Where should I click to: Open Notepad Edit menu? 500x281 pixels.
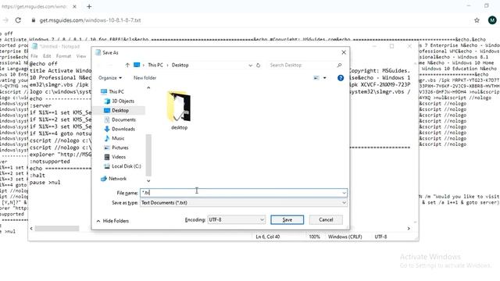47,56
